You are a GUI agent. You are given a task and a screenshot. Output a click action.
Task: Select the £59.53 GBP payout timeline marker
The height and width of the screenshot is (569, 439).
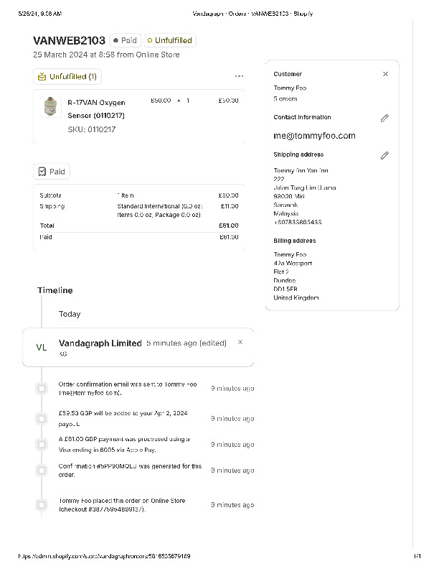point(42,418)
